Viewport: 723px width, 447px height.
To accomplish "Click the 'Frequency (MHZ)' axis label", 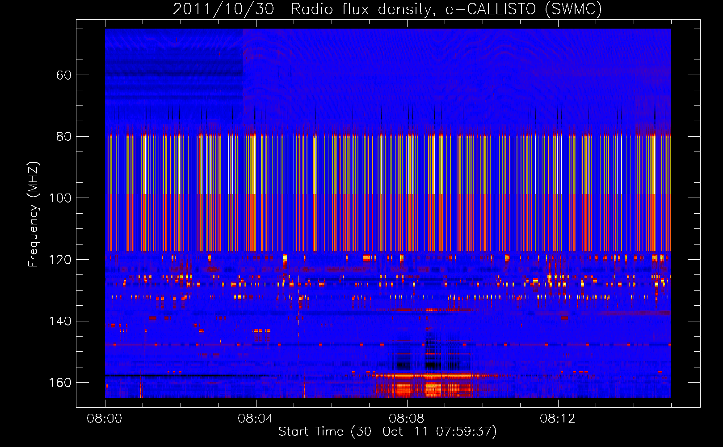I will (x=34, y=214).
